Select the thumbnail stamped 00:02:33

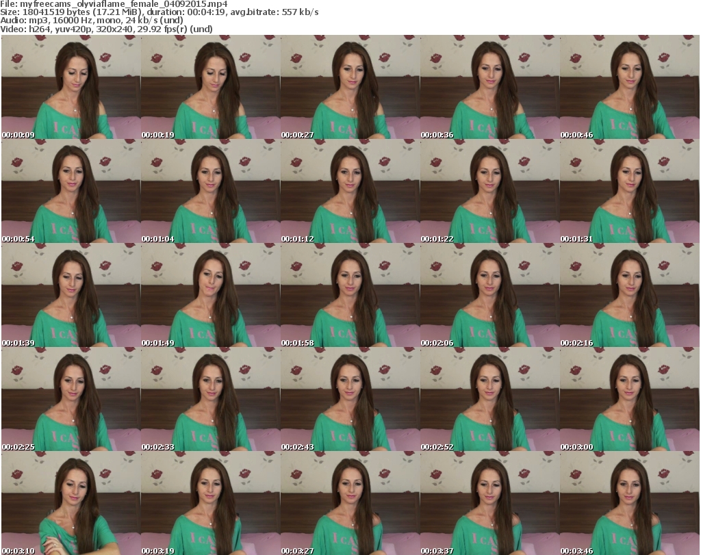click(211, 400)
